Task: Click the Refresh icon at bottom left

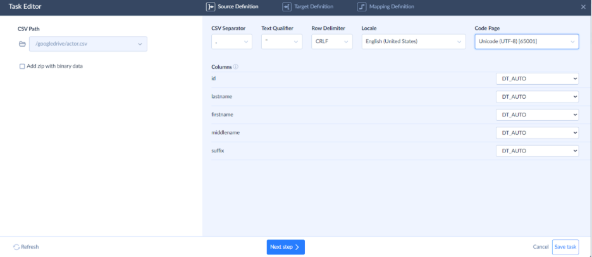Action: tap(16, 247)
